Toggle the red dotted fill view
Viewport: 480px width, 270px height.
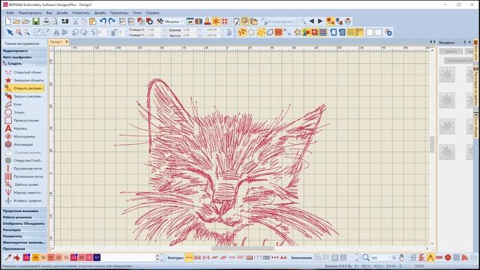pyautogui.click(x=278, y=32)
